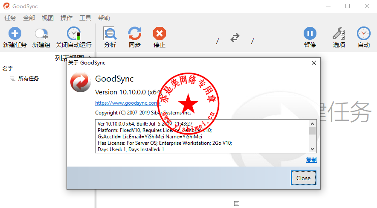
Task: Select 所有任务 in the job tree
Action: pos(29,79)
